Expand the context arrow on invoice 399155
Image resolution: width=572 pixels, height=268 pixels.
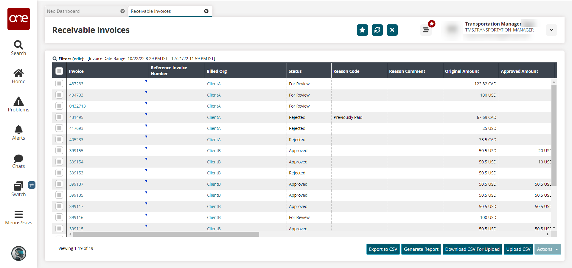pyautogui.click(x=146, y=148)
